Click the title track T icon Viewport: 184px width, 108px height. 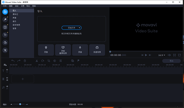(3, 71)
